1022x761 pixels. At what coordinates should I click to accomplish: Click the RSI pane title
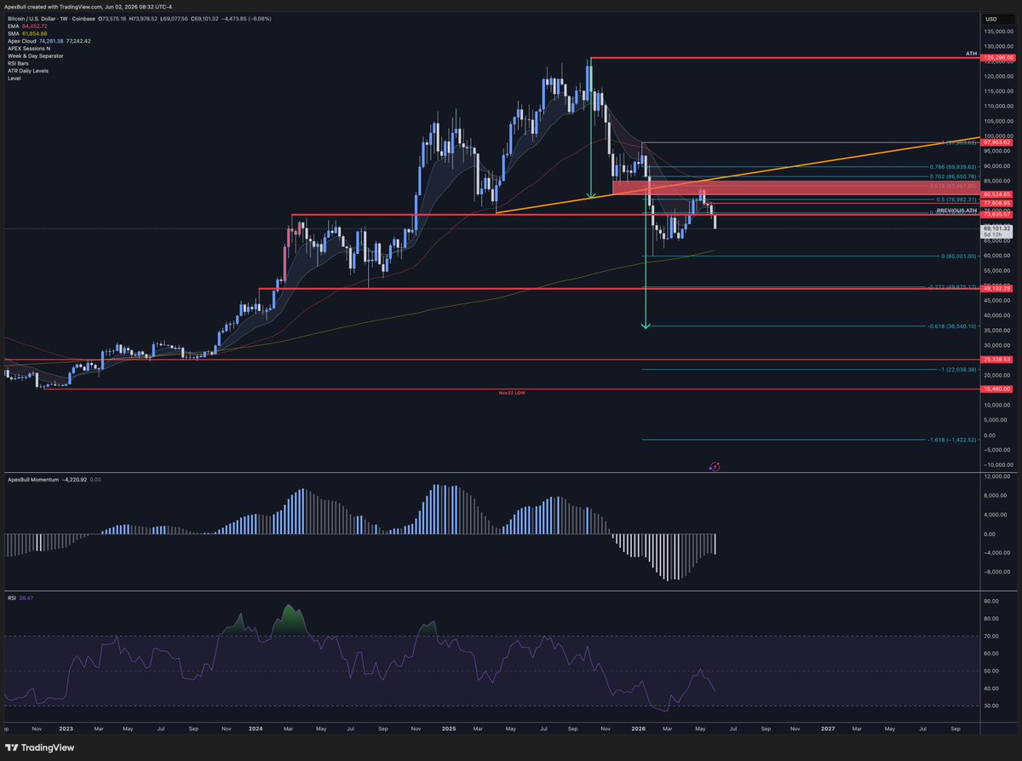(x=11, y=600)
